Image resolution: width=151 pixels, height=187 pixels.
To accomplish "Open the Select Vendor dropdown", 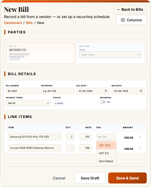I will click(x=110, y=55).
